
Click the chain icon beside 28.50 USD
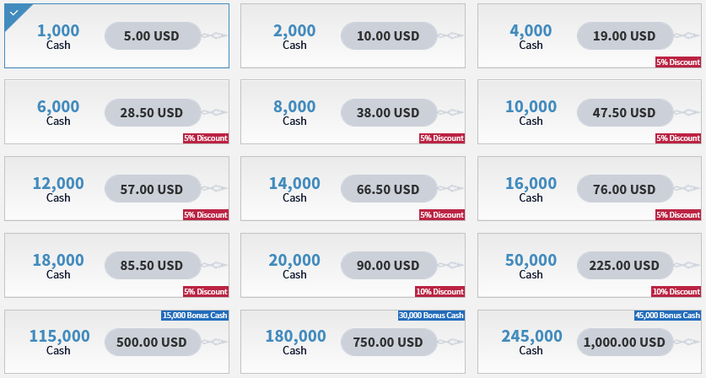[215, 112]
